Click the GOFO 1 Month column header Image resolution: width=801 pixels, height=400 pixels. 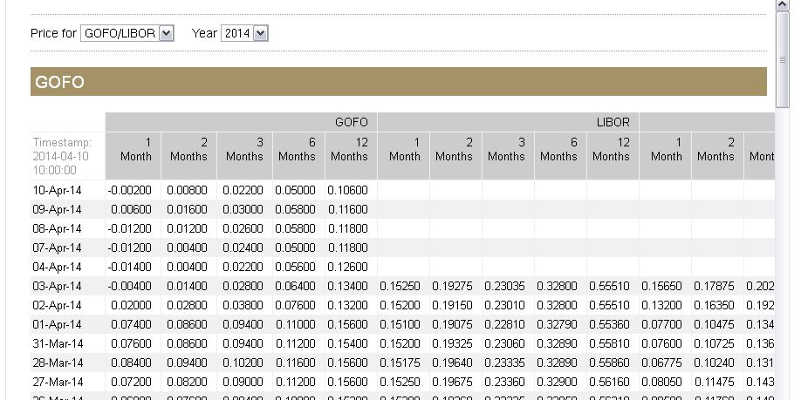pos(133,156)
